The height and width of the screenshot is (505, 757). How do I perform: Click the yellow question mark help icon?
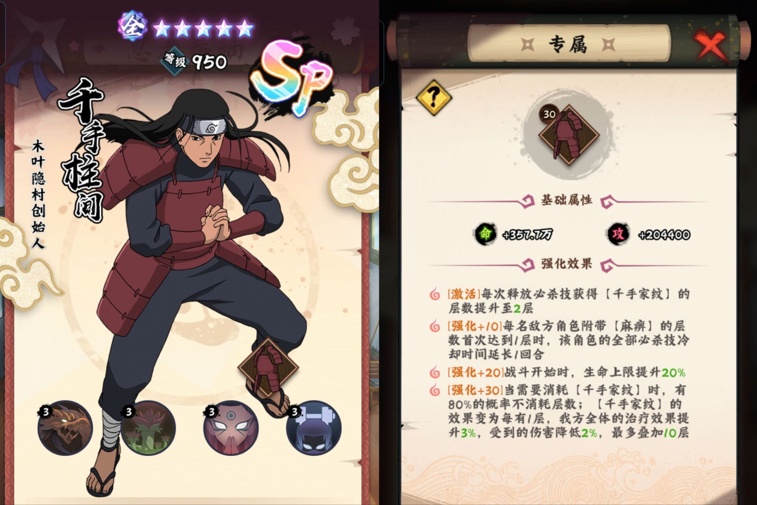tap(434, 97)
